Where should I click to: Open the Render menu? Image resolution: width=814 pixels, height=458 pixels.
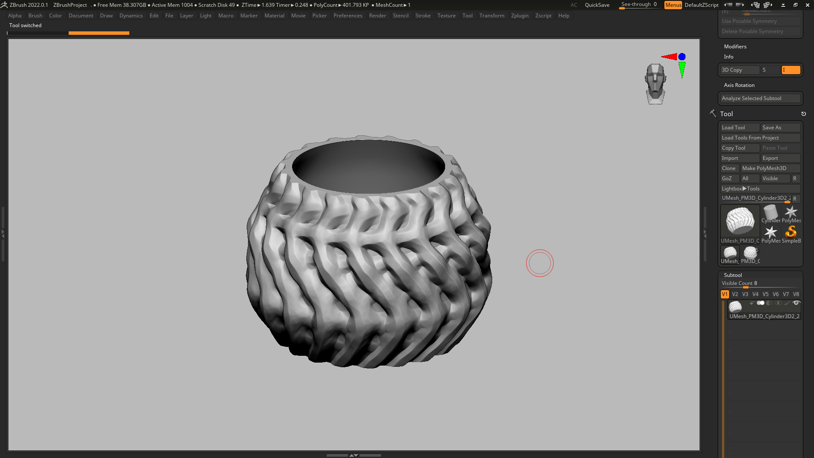[x=377, y=16]
